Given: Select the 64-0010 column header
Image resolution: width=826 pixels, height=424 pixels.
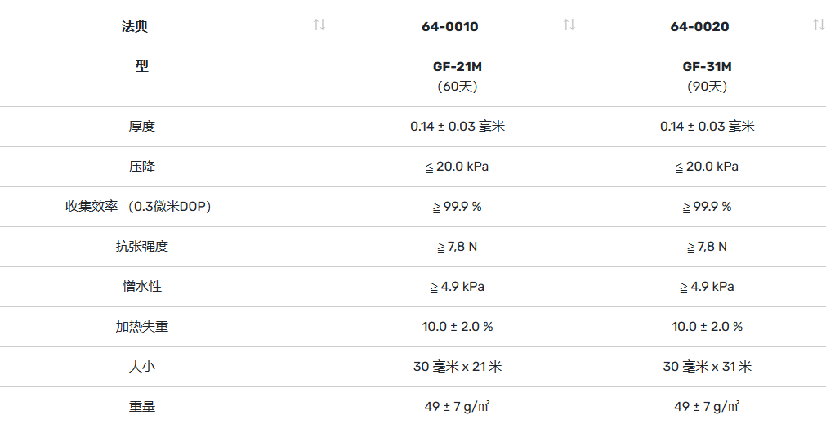Looking at the screenshot, I should 450,27.
